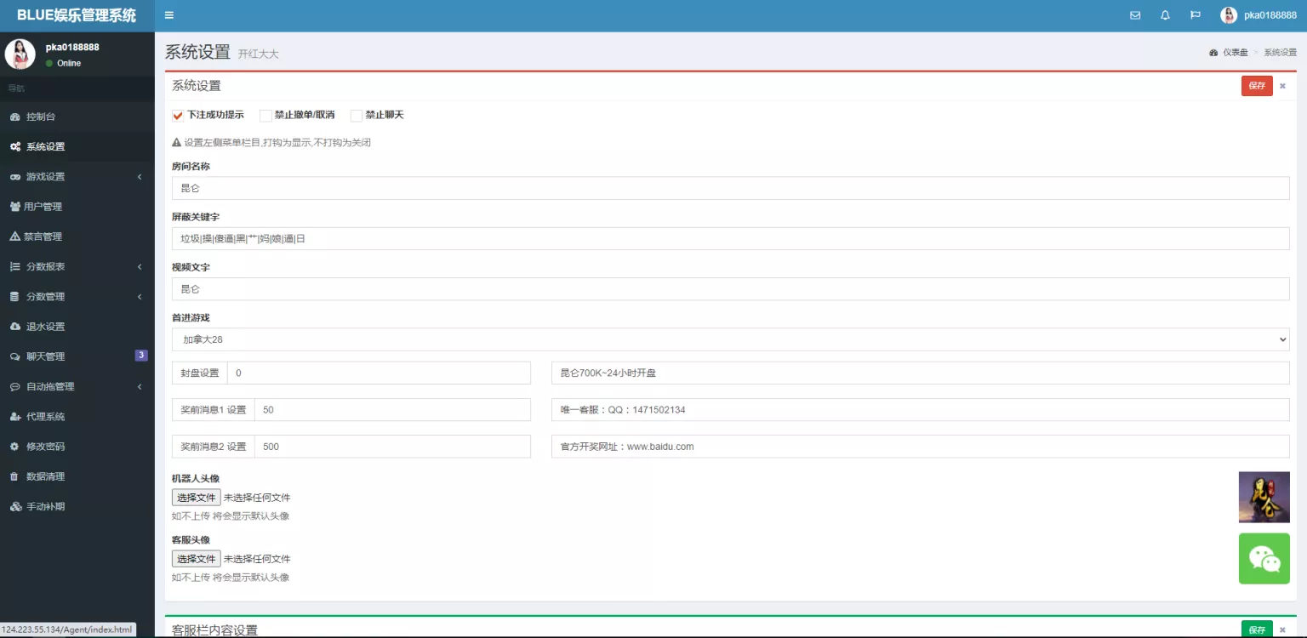Expand the 游戏设置 sidebar submenu
The height and width of the screenshot is (638, 1307).
77,177
